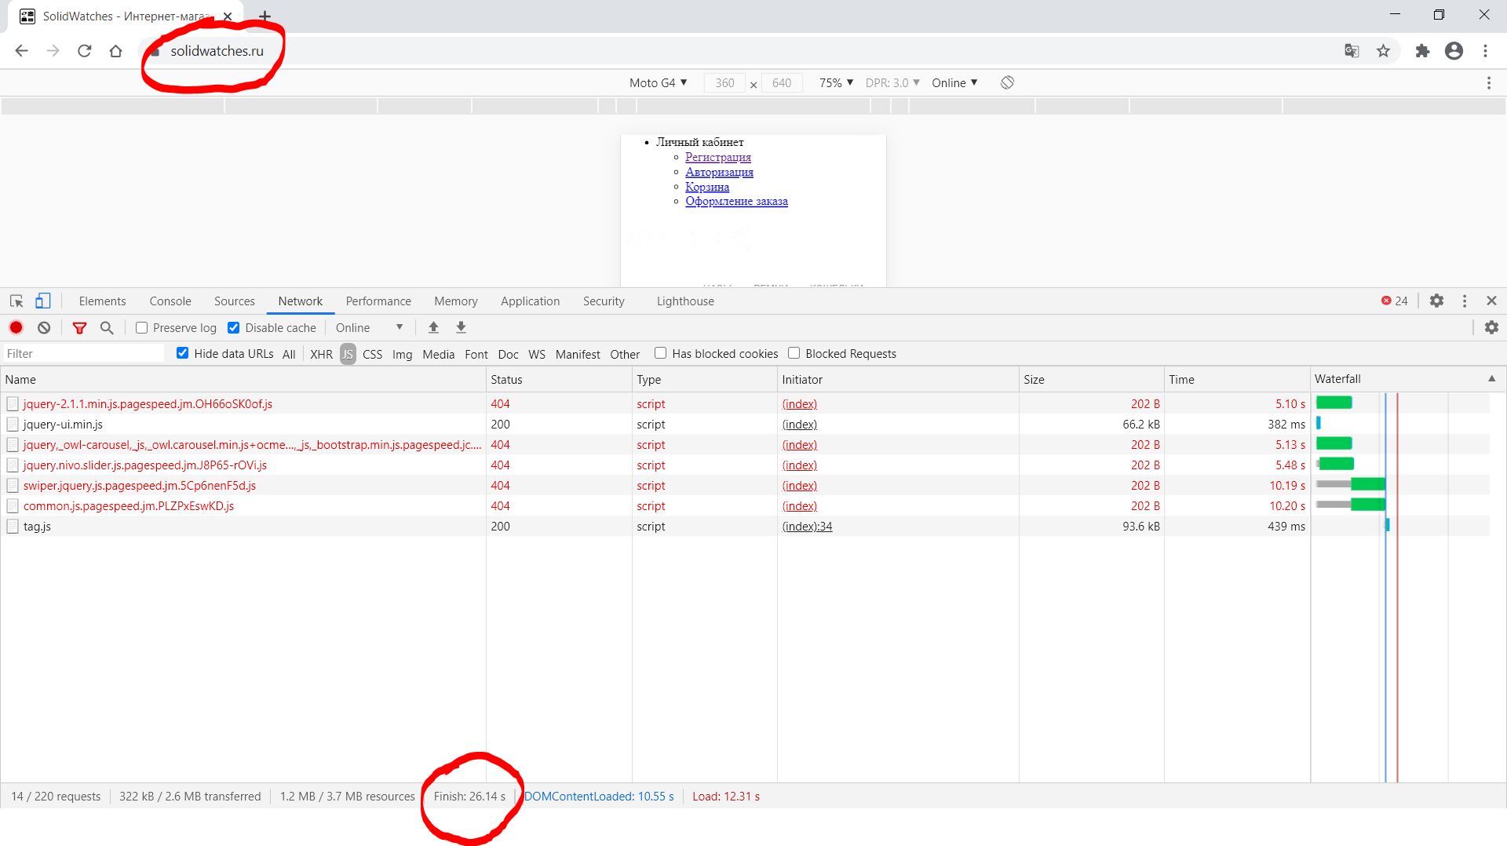
Task: Open the profile avatar icon
Action: point(1454,51)
